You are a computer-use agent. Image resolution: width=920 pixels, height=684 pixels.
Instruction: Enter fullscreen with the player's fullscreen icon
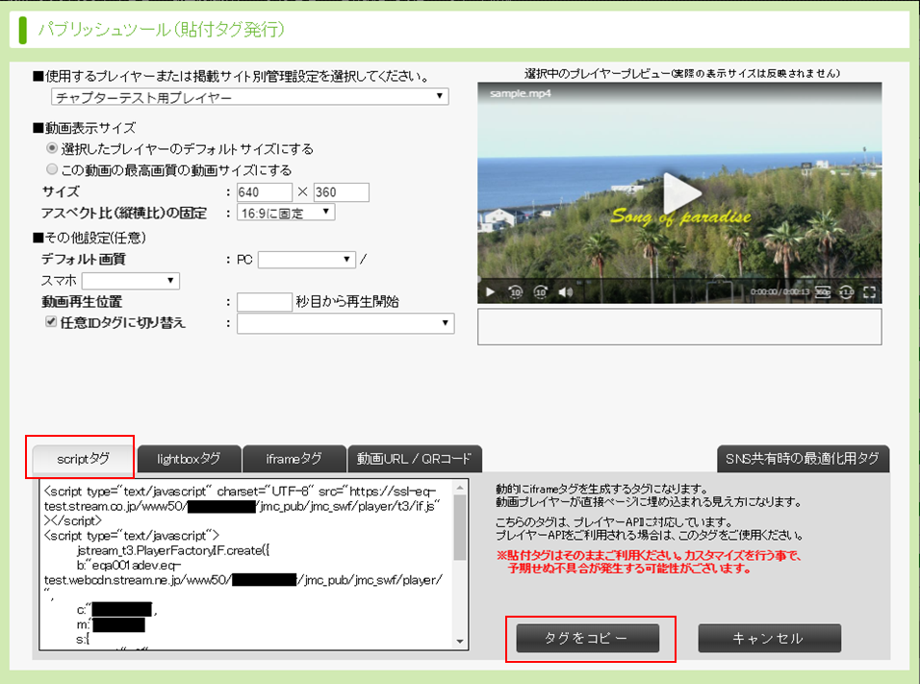(x=869, y=292)
